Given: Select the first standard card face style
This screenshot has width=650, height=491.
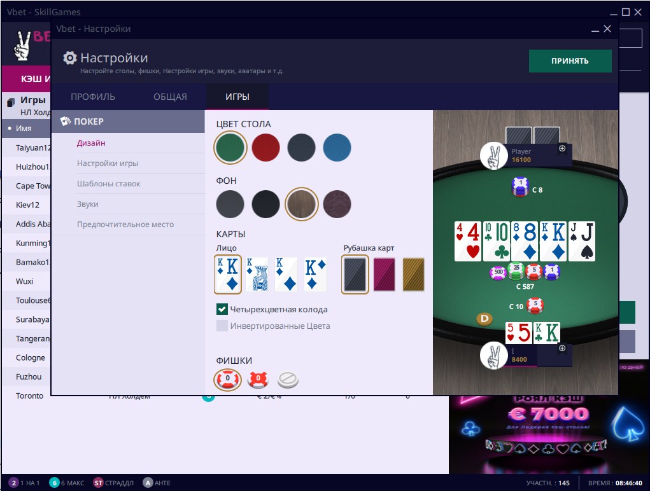Looking at the screenshot, I should click(228, 274).
